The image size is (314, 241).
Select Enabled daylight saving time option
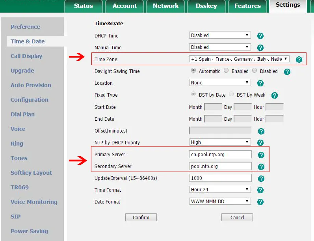(x=226, y=71)
